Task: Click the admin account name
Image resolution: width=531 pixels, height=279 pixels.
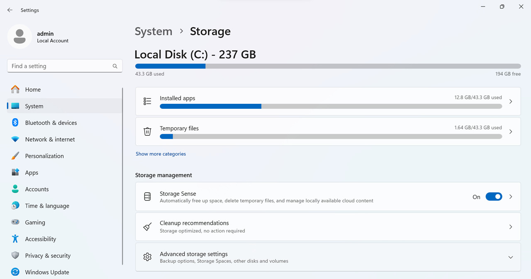Action: pyautogui.click(x=45, y=34)
